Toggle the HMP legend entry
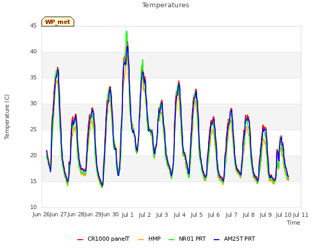 point(149,239)
